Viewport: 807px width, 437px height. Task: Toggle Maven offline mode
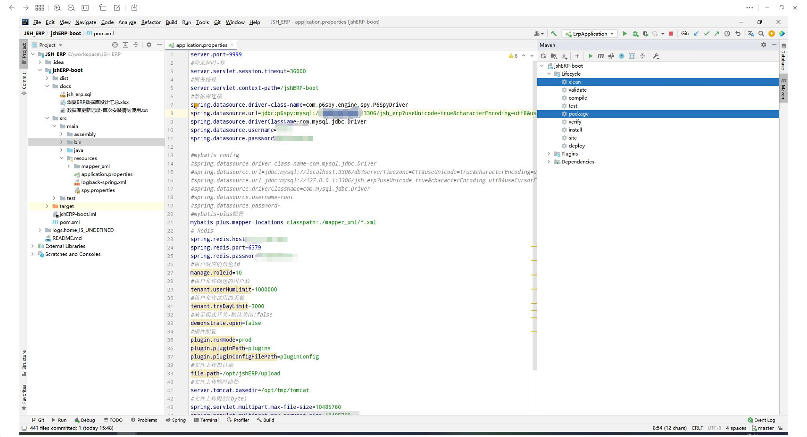(611, 56)
